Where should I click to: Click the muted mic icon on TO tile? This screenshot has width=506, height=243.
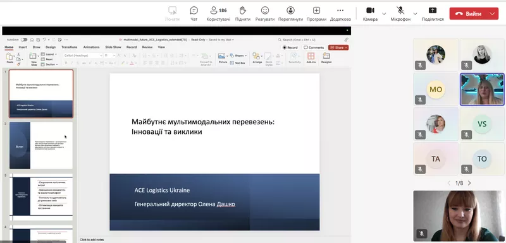(x=467, y=169)
